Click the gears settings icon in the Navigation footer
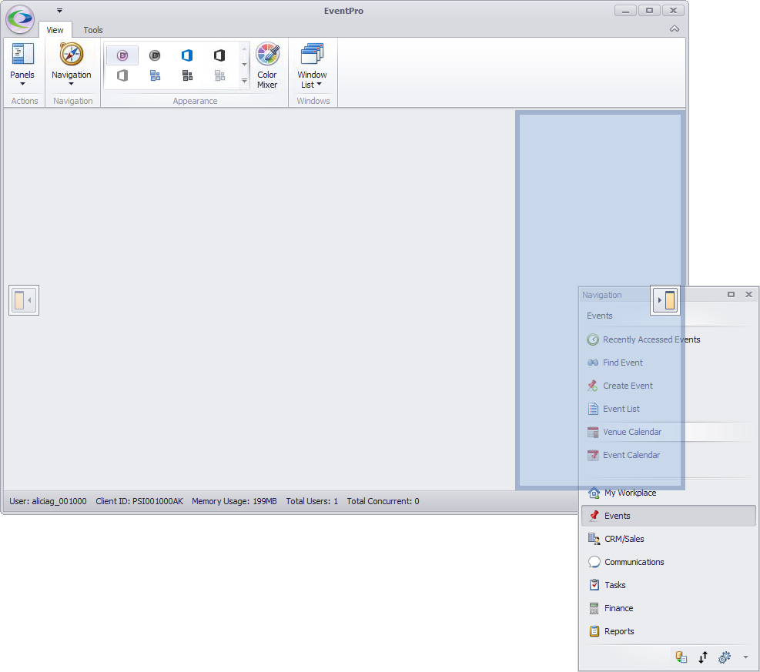The height and width of the screenshot is (672, 760). coord(725,657)
